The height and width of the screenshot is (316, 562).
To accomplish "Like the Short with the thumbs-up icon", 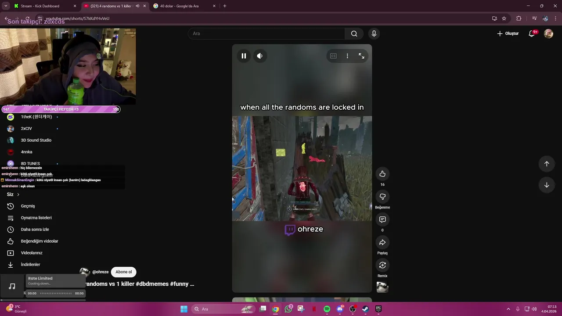I will tap(382, 174).
